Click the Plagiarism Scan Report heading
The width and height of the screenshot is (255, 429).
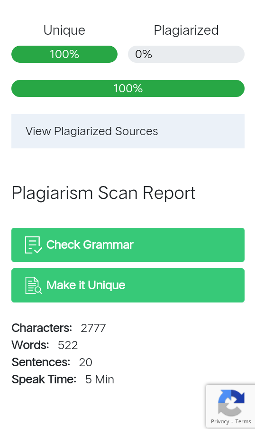(103, 193)
